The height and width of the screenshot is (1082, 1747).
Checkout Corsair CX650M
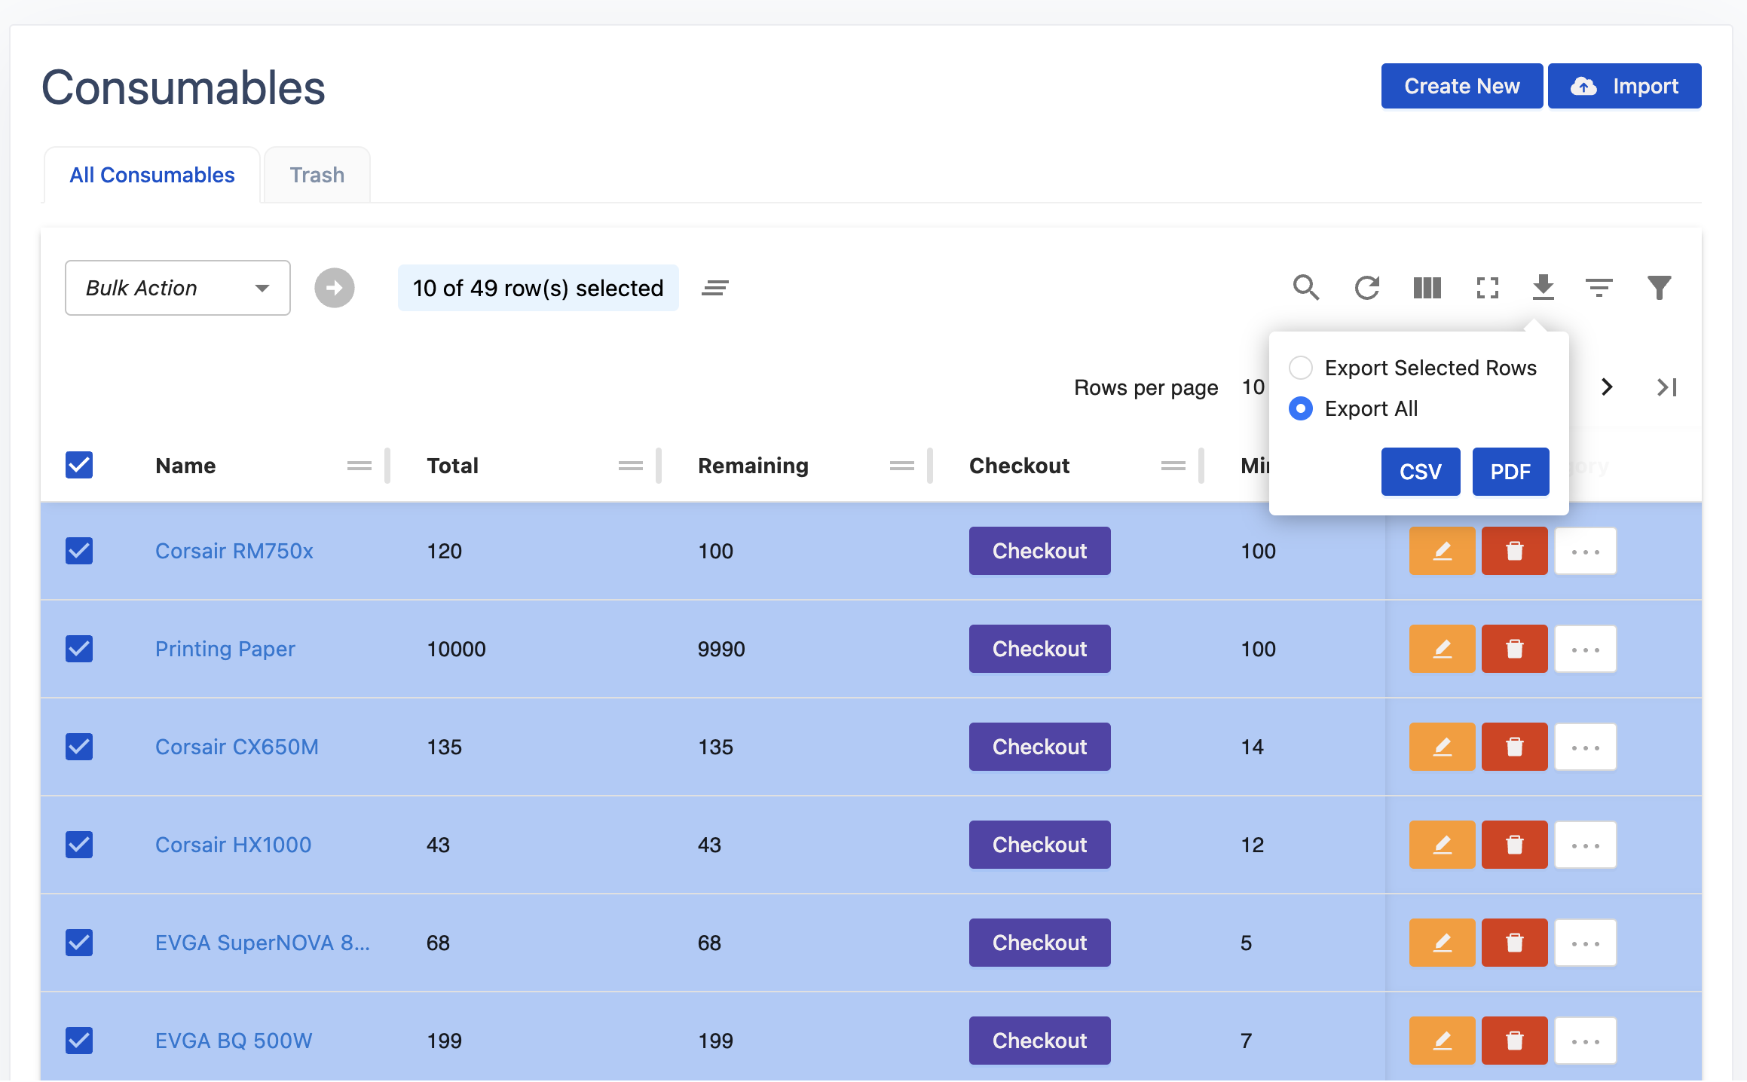[x=1039, y=747]
